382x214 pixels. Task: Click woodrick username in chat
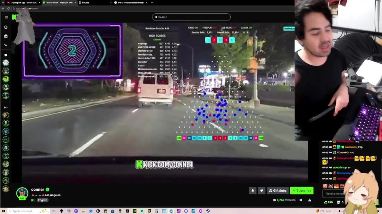(338, 167)
